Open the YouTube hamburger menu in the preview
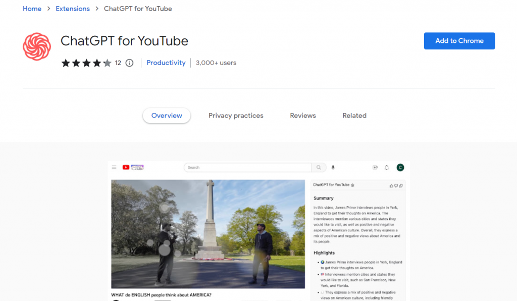 coord(114,167)
